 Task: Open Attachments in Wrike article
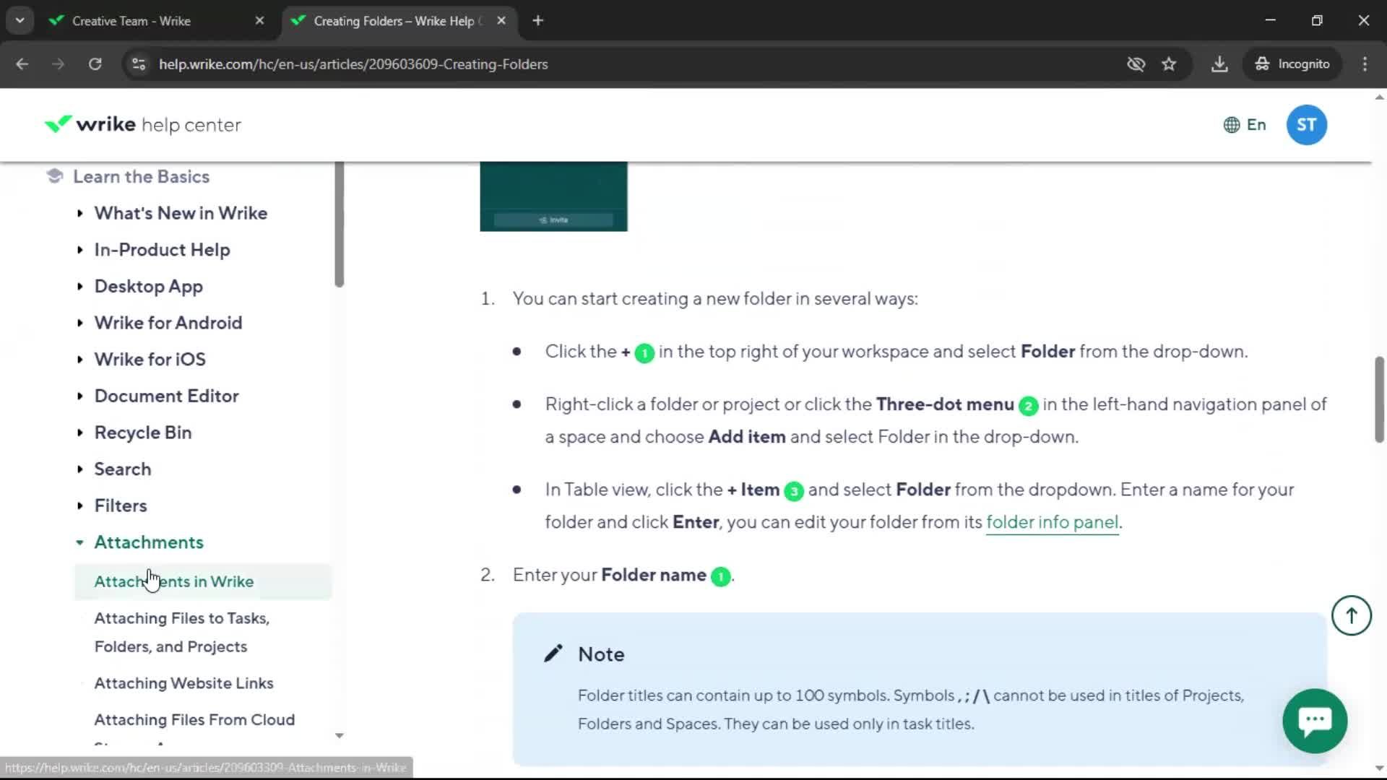[x=202, y=581]
